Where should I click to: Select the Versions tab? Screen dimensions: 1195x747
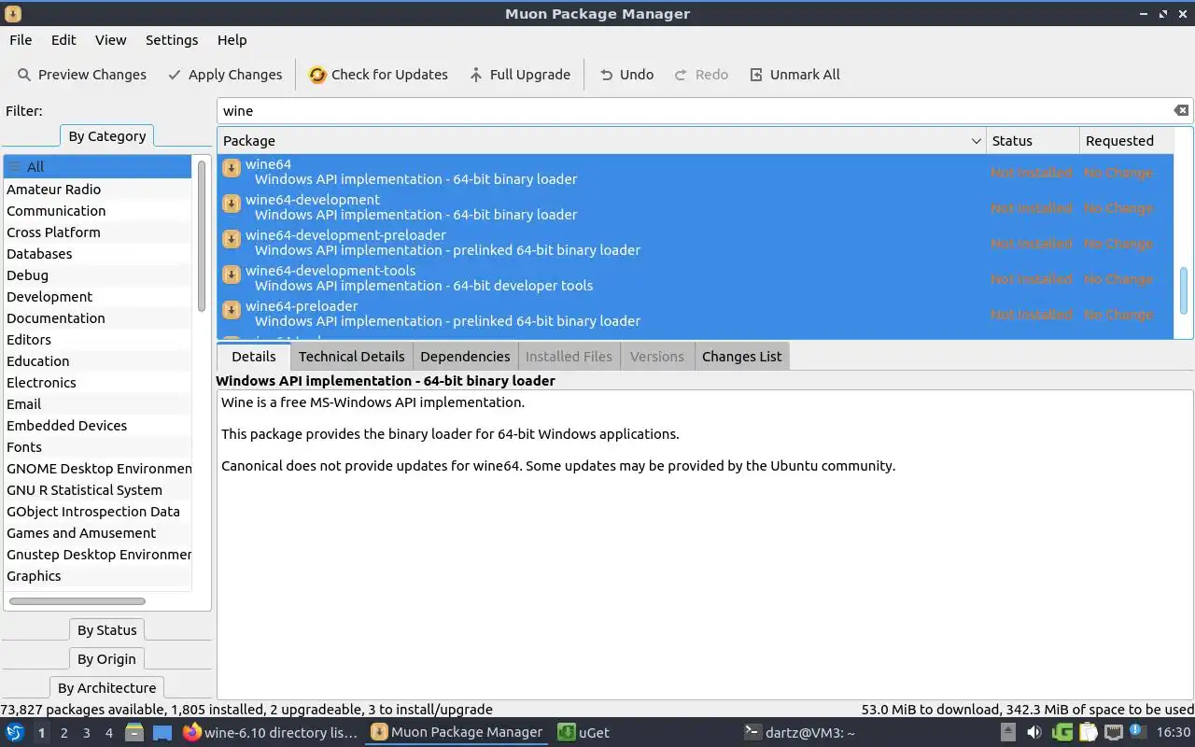(657, 357)
